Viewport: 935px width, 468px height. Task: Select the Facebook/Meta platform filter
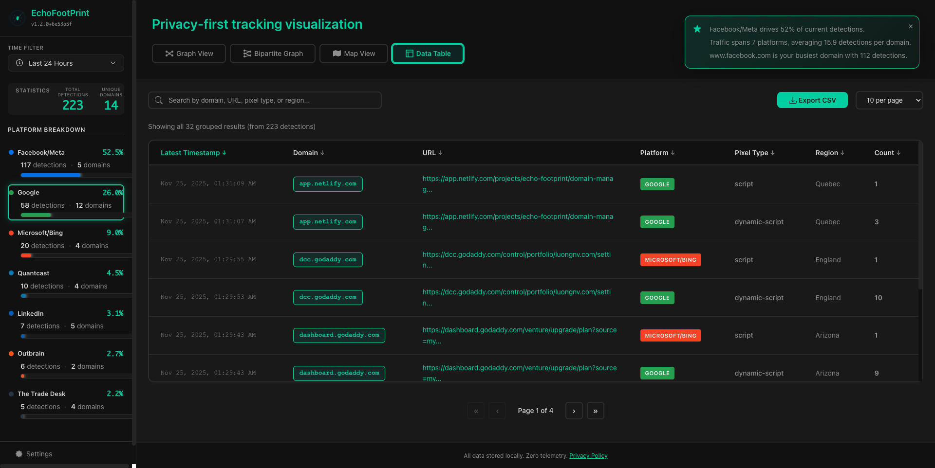point(66,161)
